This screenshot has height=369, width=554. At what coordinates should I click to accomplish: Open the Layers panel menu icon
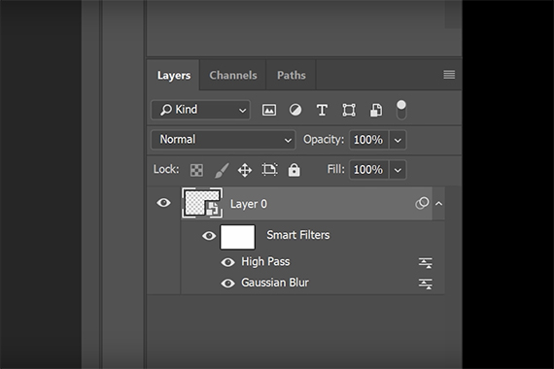[x=449, y=75]
